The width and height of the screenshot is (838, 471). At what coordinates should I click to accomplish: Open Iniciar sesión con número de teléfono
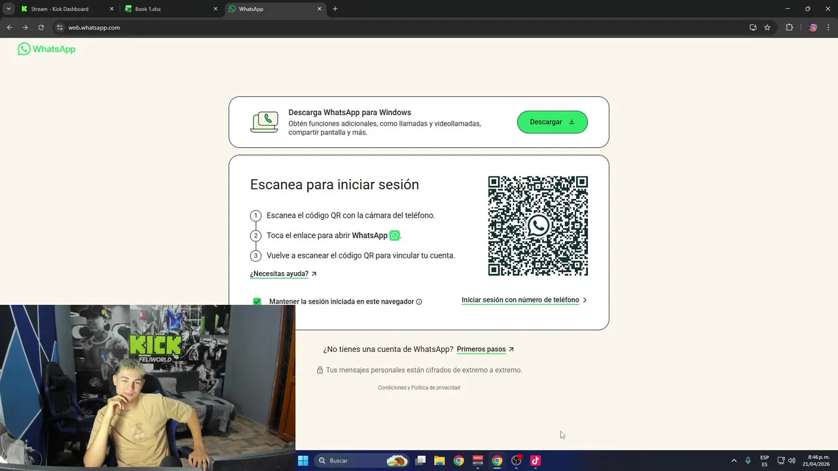pyautogui.click(x=520, y=300)
